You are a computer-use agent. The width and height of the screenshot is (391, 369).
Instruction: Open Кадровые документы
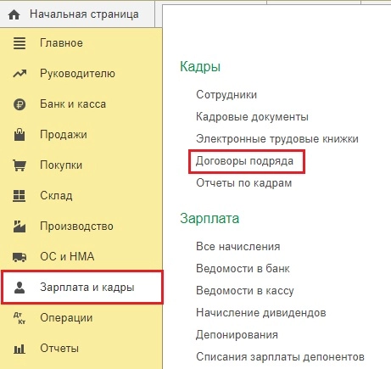tap(252, 117)
